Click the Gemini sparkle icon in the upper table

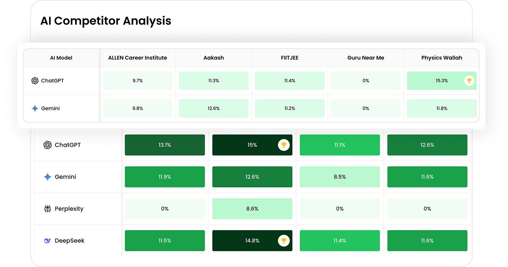coord(35,108)
